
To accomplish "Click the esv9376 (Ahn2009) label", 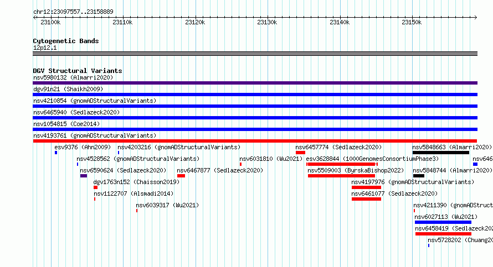I will pyautogui.click(x=83, y=147).
